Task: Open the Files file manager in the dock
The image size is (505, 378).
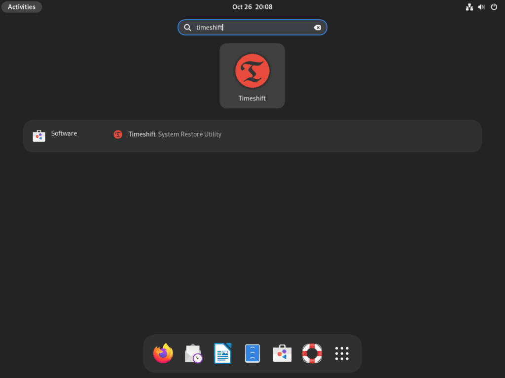Action: (252, 353)
